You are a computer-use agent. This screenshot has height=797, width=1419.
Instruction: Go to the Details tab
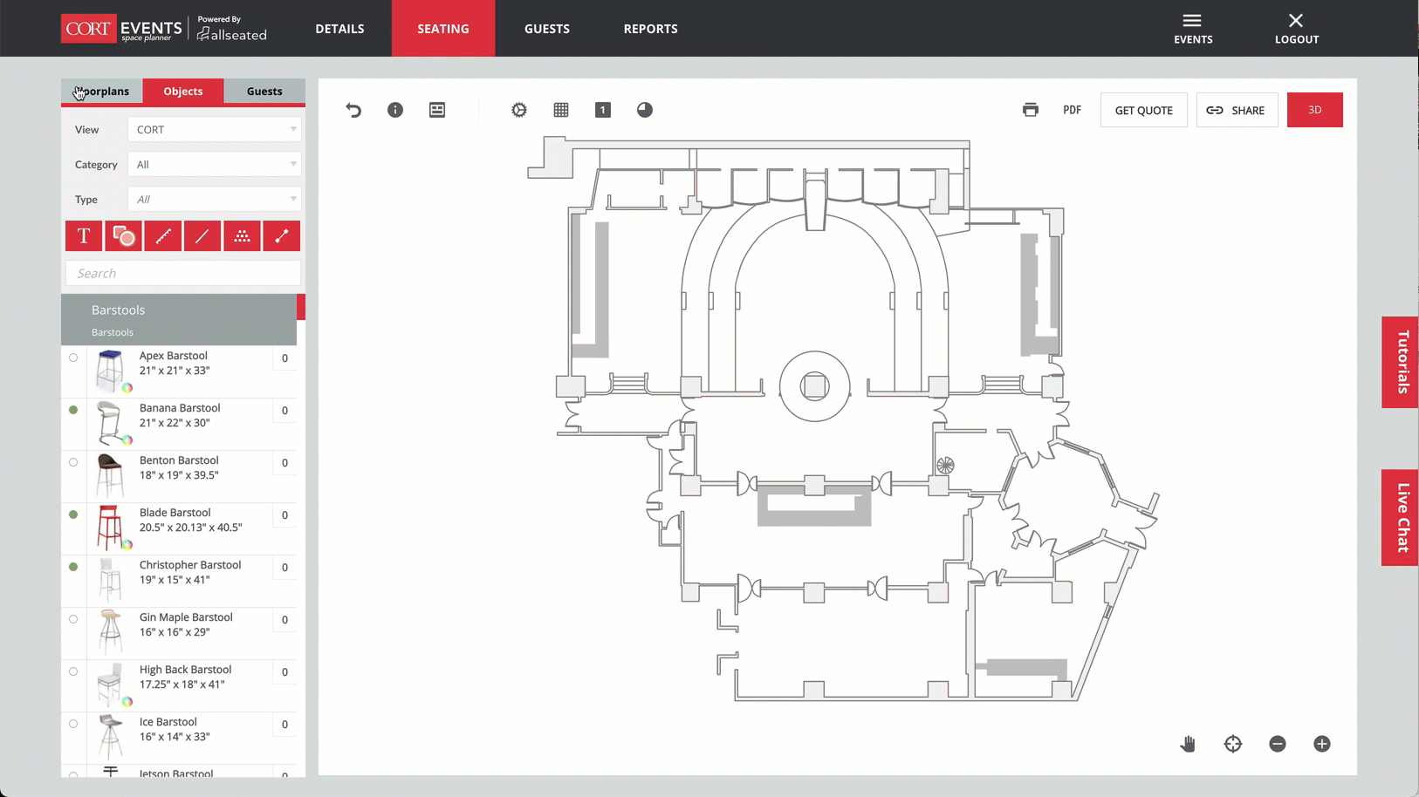(x=339, y=29)
